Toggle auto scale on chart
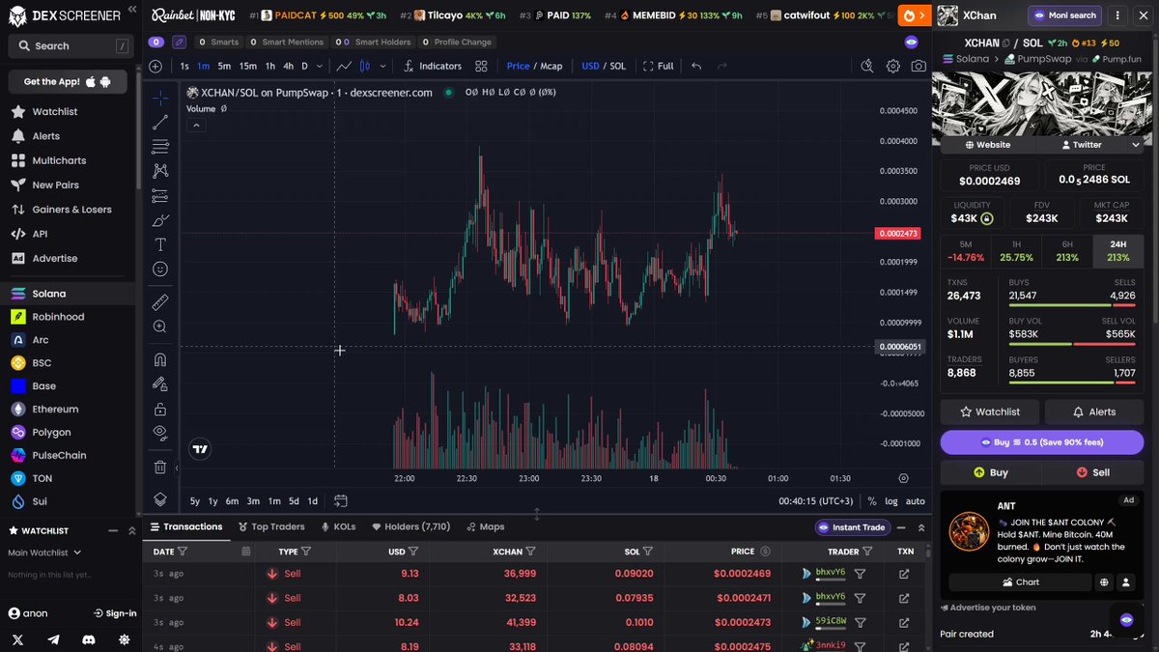The height and width of the screenshot is (652, 1159). tap(915, 501)
